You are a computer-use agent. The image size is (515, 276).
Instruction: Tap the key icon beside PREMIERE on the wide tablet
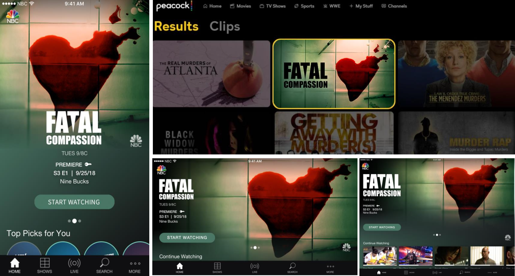(x=182, y=211)
